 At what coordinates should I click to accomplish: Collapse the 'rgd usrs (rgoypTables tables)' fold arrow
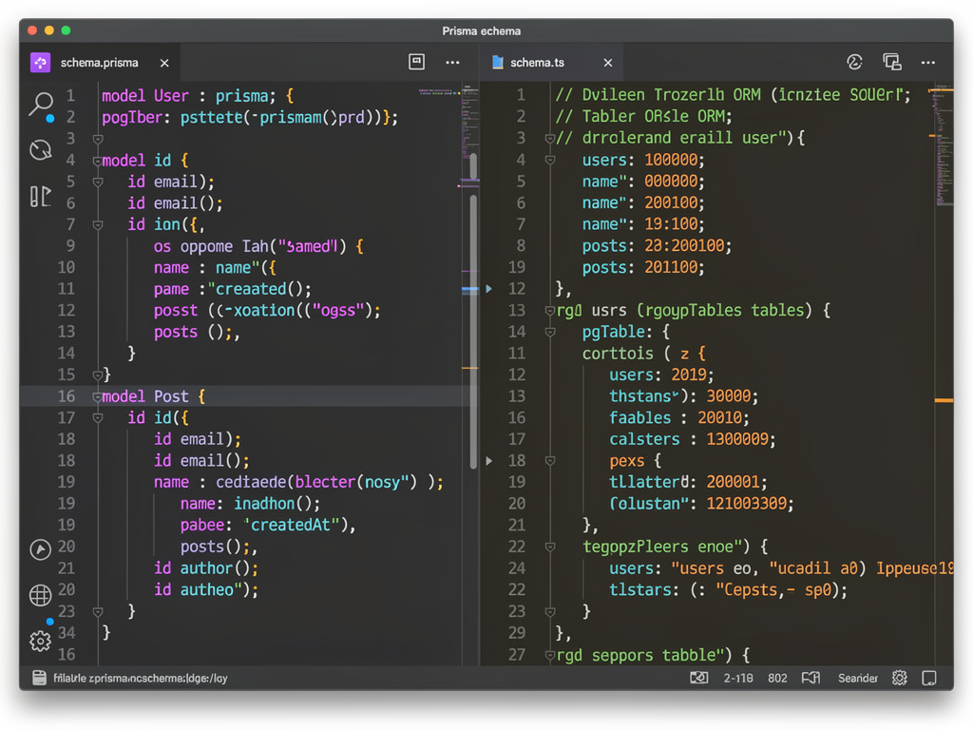point(550,311)
